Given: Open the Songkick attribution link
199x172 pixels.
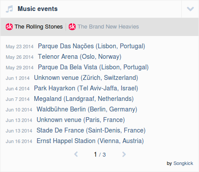Looking at the screenshot, I should click(x=183, y=163).
